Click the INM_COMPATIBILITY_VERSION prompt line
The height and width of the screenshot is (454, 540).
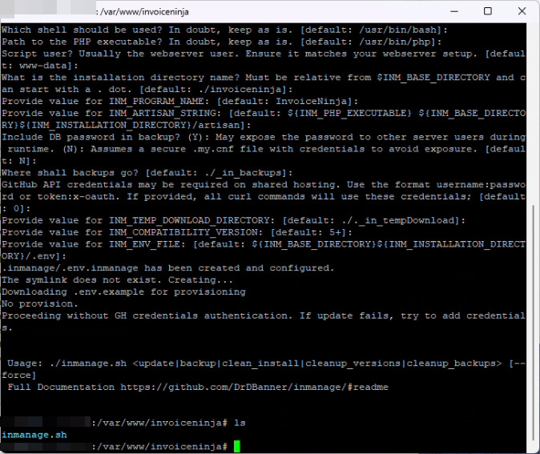[177, 232]
